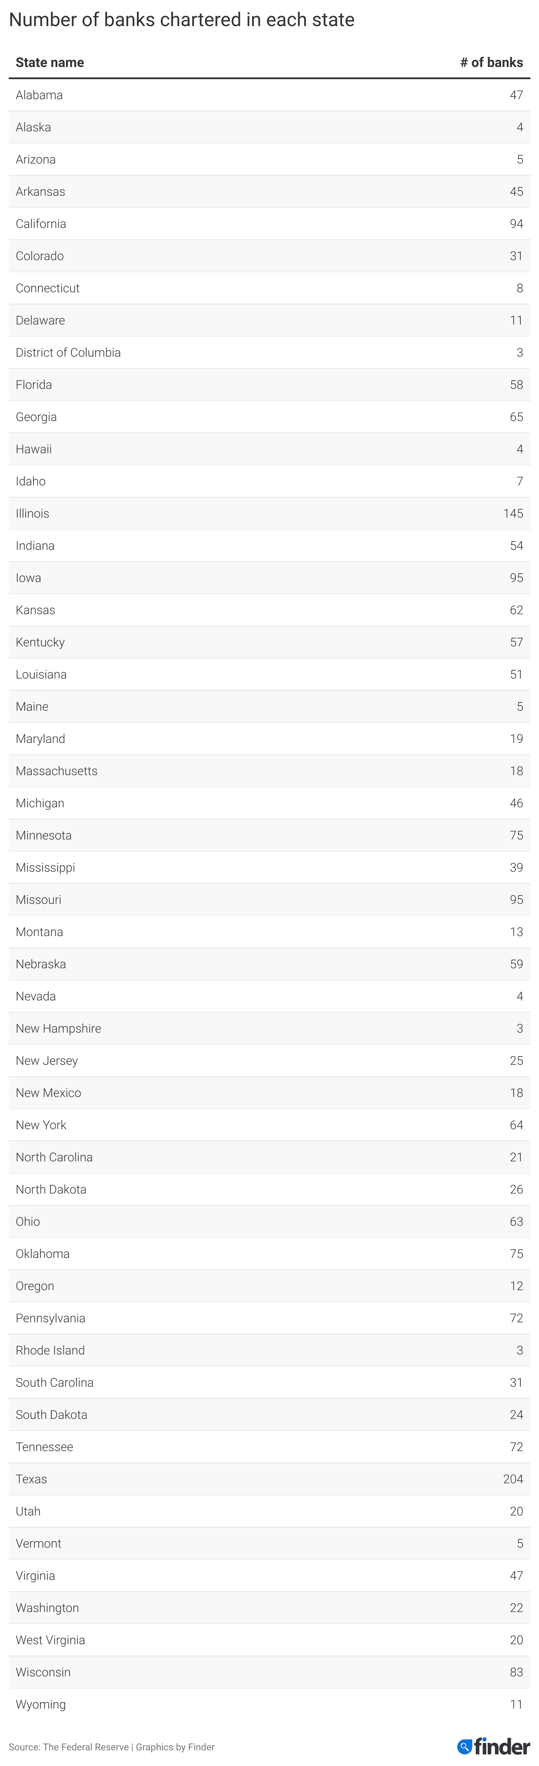Viewport: 539px width, 1766px height.
Task: Click the West Virginia state name
Action: [50, 1640]
